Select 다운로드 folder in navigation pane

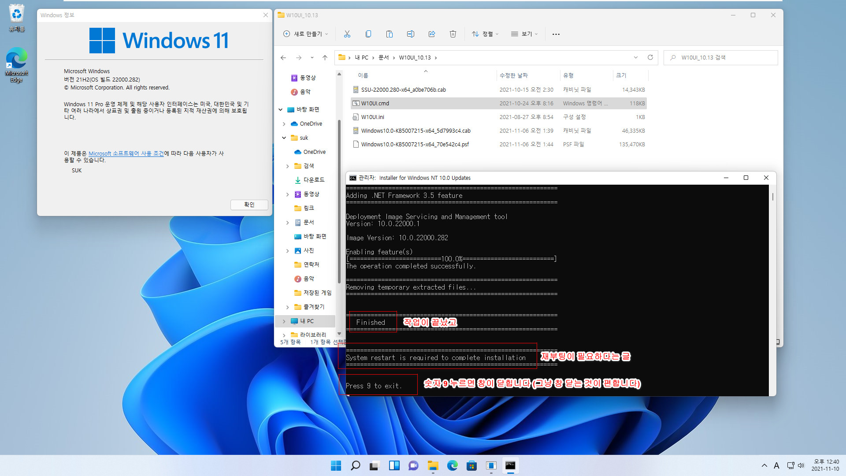[x=309, y=180]
